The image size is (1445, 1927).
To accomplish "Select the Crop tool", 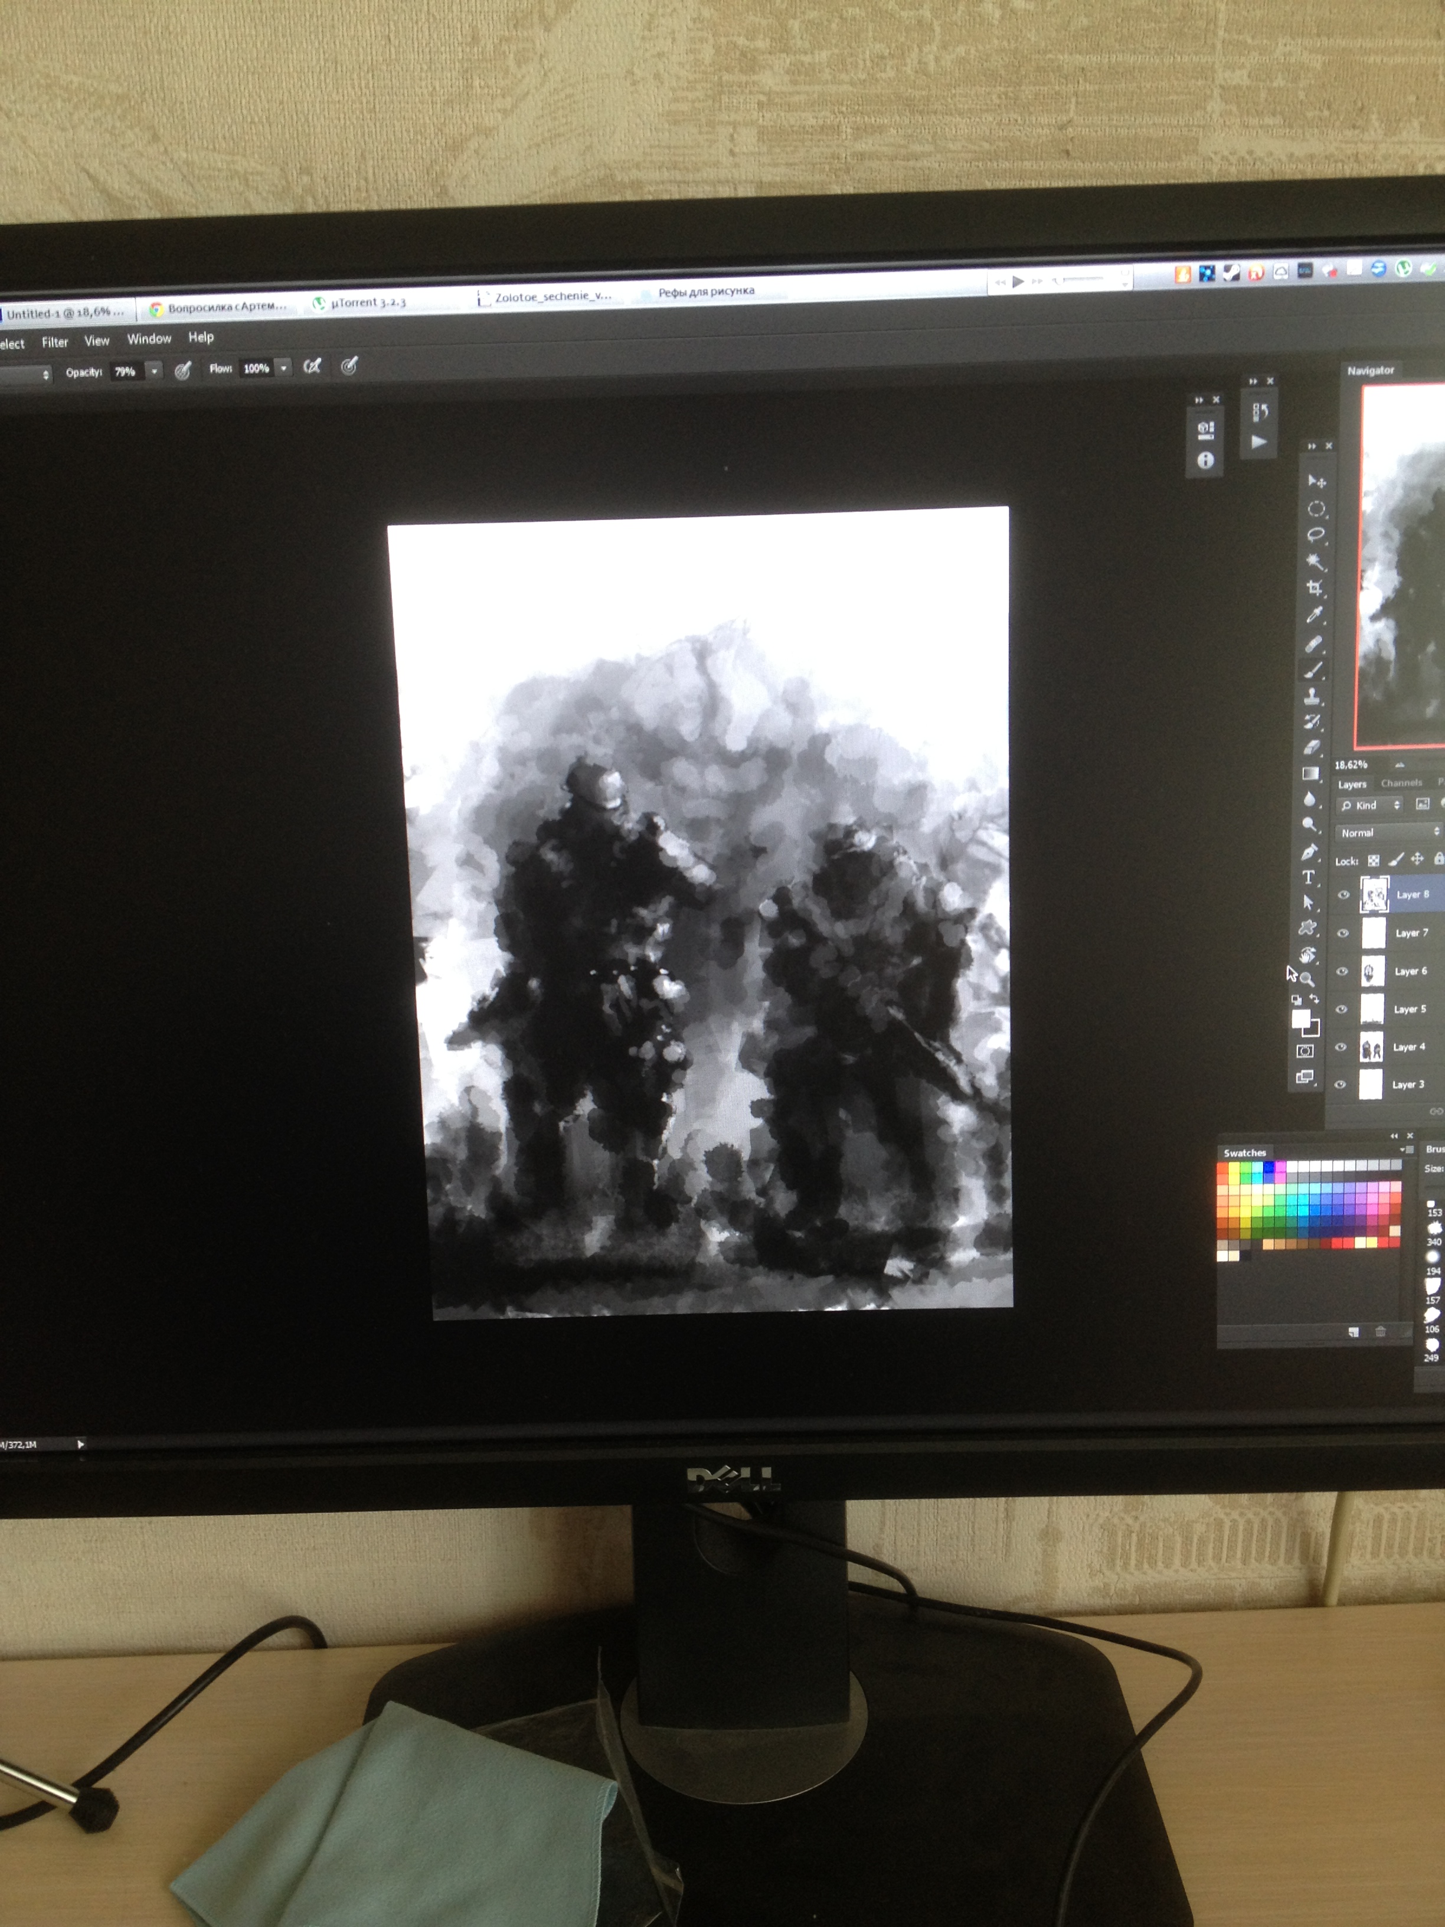I will point(1315,588).
